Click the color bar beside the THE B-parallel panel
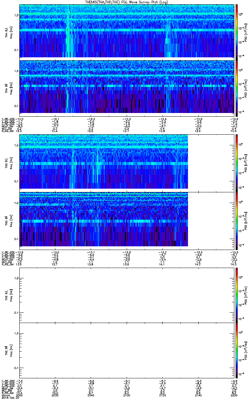Image resolution: width=250 pixels, height=400 pixels. point(237,350)
